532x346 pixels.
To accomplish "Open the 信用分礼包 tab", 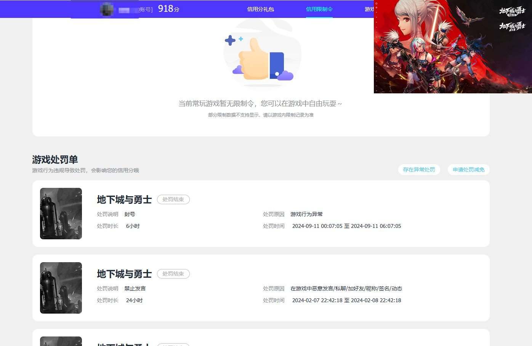I will [x=260, y=9].
